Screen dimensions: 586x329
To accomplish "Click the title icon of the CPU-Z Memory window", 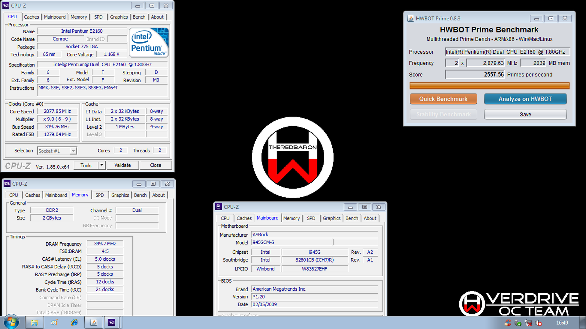I will pos(7,184).
